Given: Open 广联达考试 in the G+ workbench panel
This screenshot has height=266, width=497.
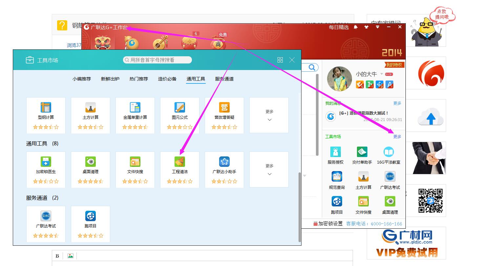Looking at the screenshot, I should 390,181.
